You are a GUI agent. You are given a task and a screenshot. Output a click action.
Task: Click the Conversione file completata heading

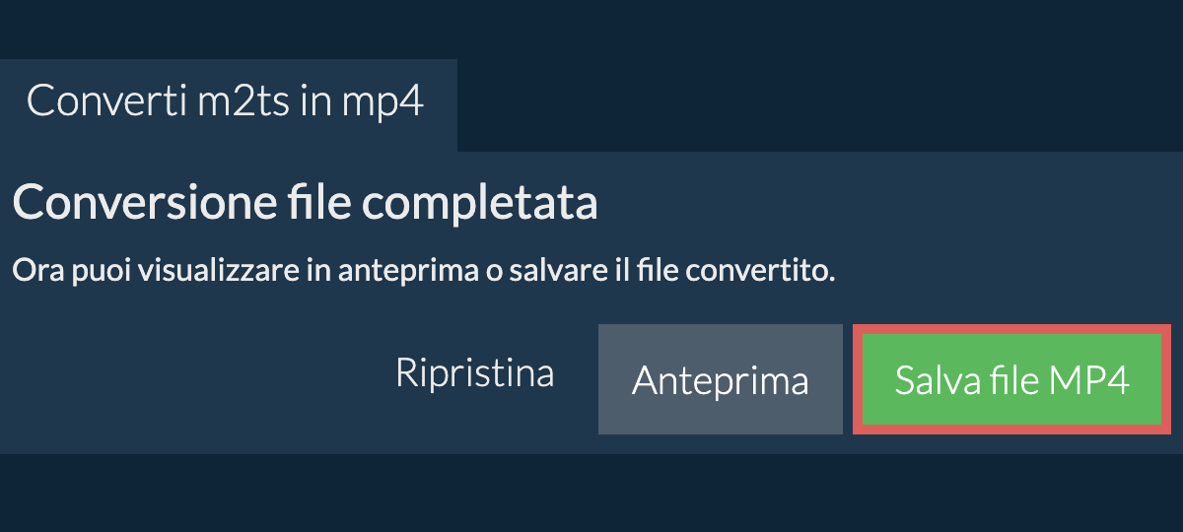click(x=305, y=204)
